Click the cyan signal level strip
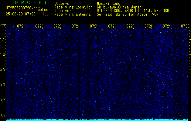Image resolution: width=191 pixels, height=121 pixels. 97,120
